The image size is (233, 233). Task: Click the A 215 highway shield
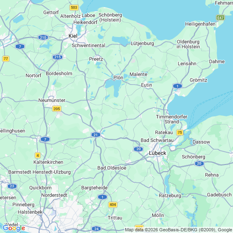57,57
